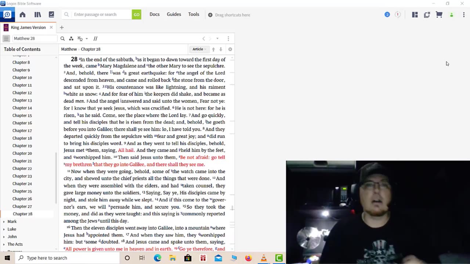The image size is (470, 264).
Task: Open the Library icon
Action: click(37, 15)
